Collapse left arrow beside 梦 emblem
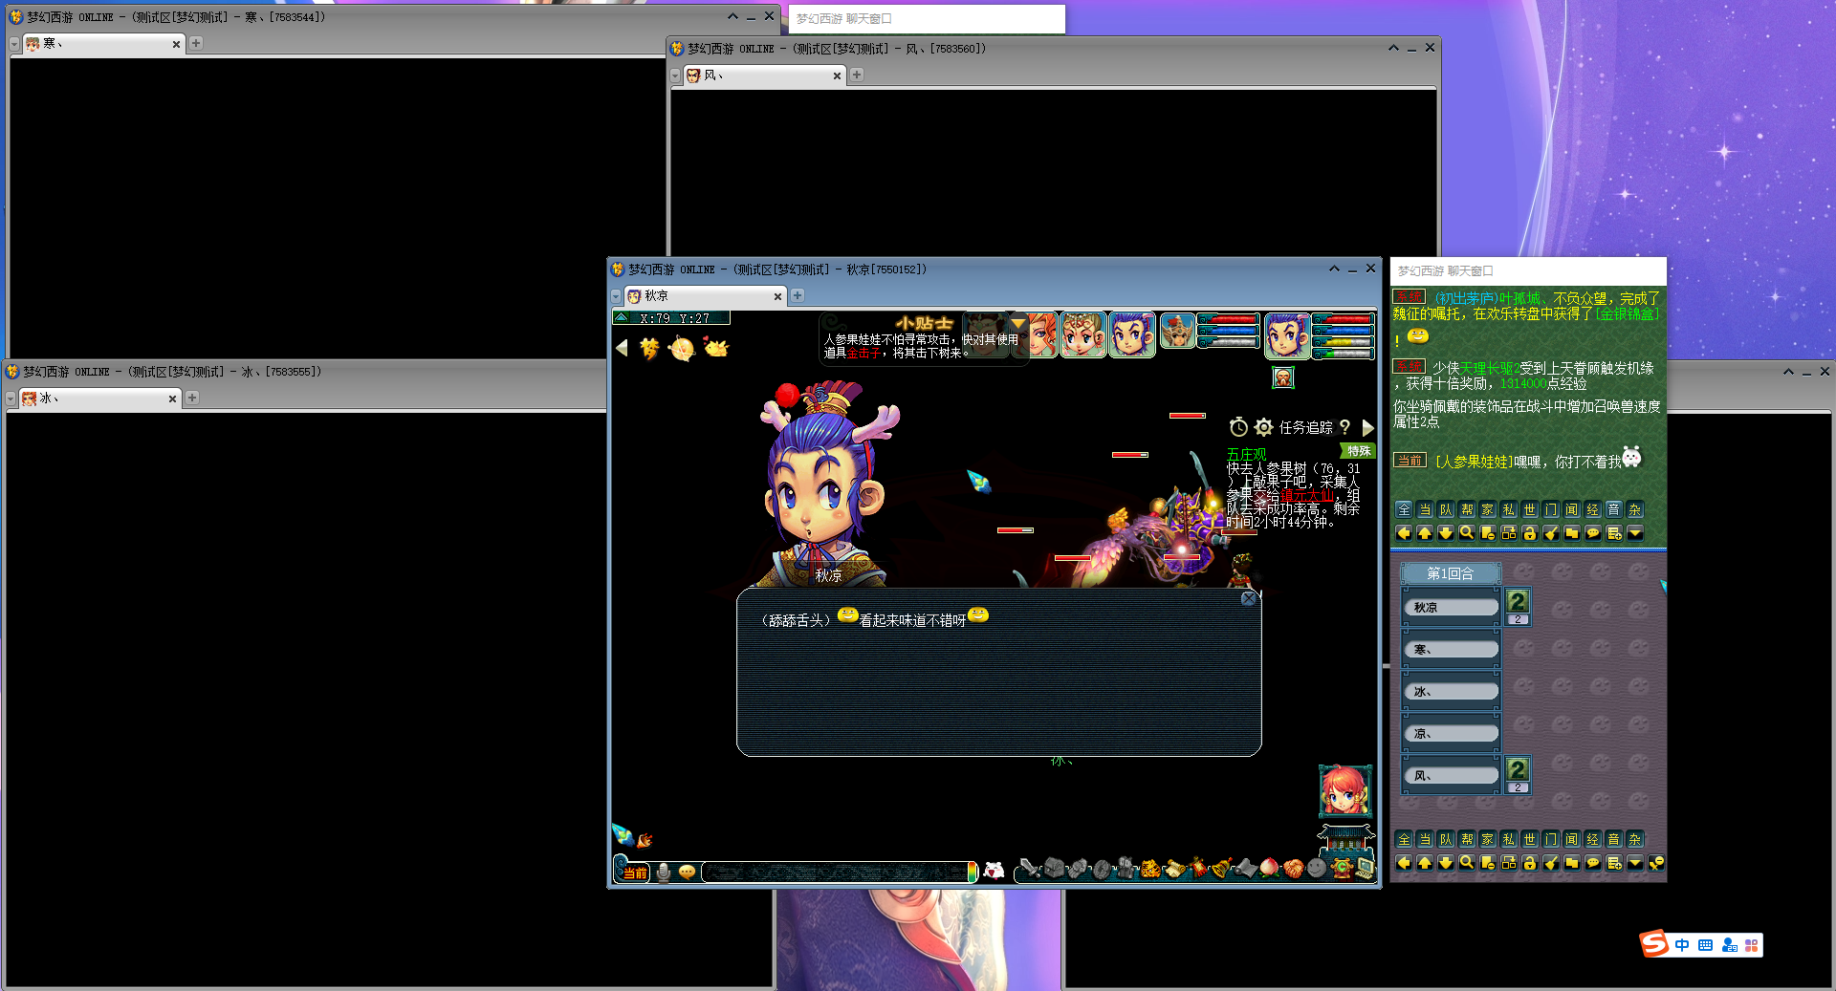The image size is (1836, 991). [x=623, y=348]
